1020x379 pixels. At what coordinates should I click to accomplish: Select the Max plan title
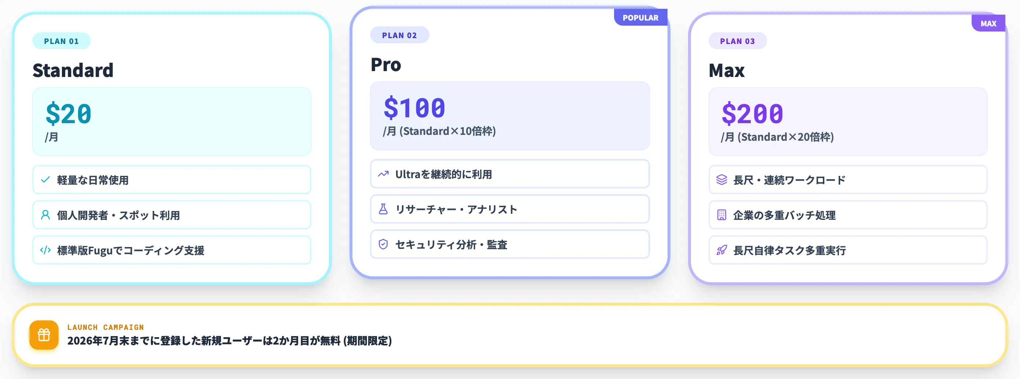(x=726, y=70)
